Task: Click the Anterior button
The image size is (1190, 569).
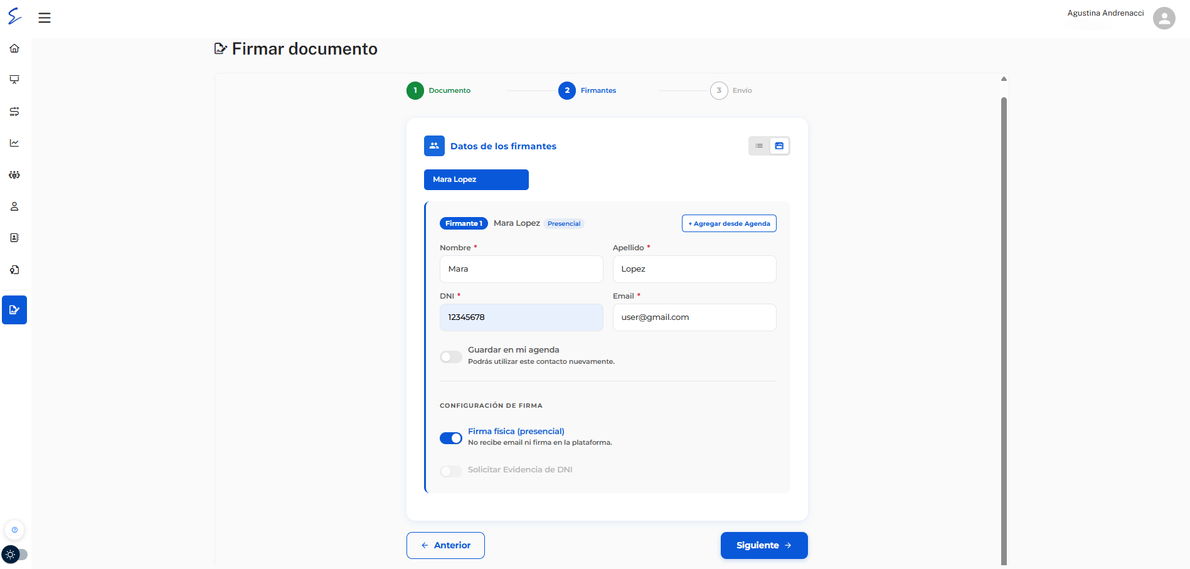Action: (x=445, y=545)
